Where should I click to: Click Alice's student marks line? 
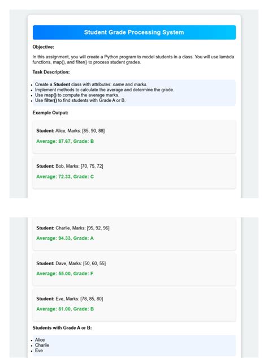[x=71, y=131]
